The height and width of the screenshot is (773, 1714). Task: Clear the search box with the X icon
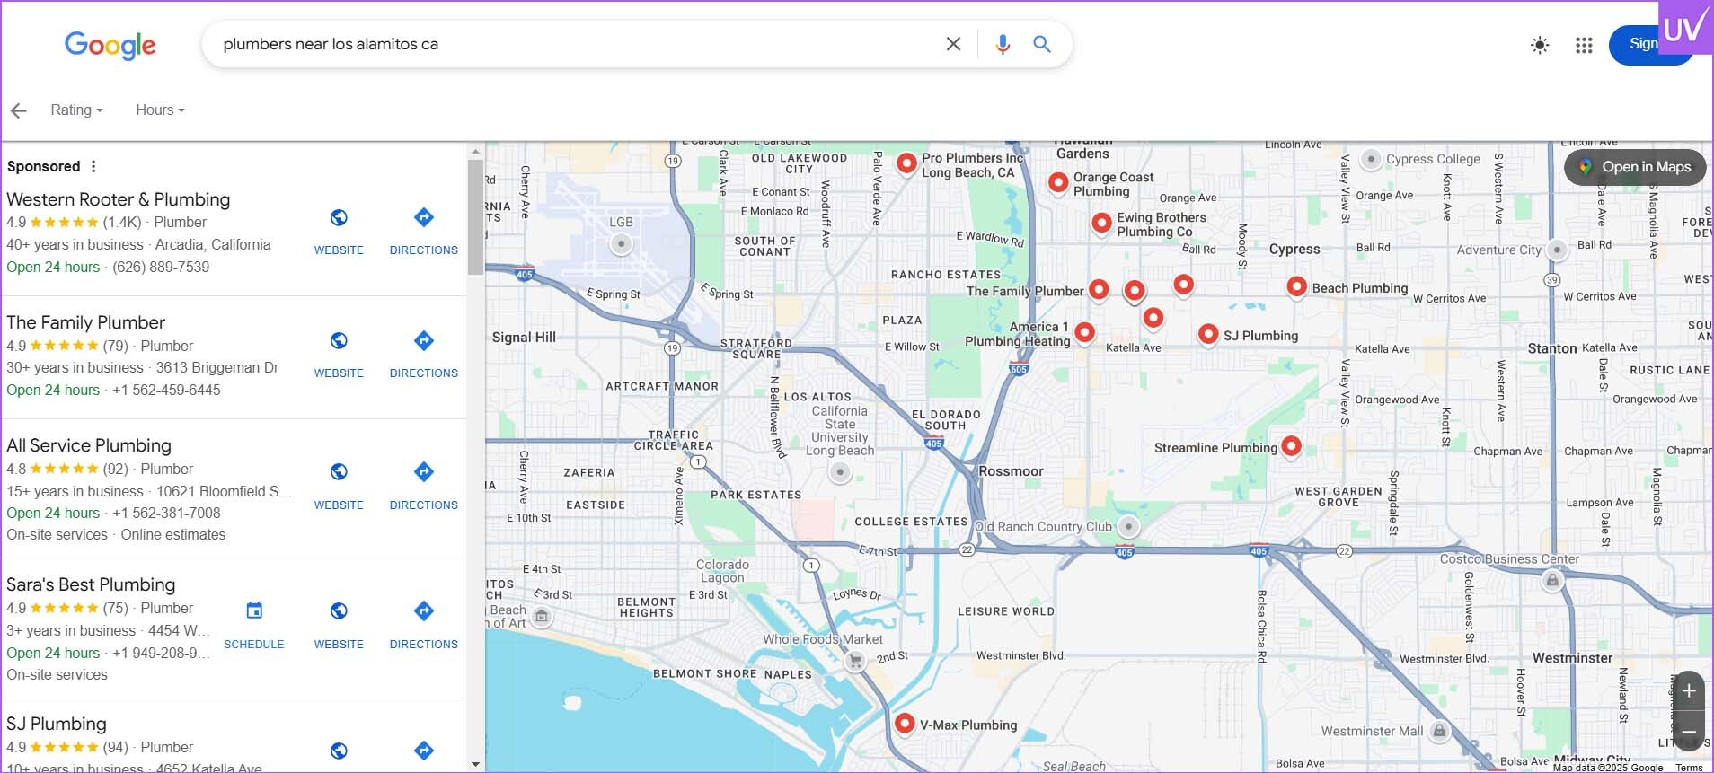(953, 44)
